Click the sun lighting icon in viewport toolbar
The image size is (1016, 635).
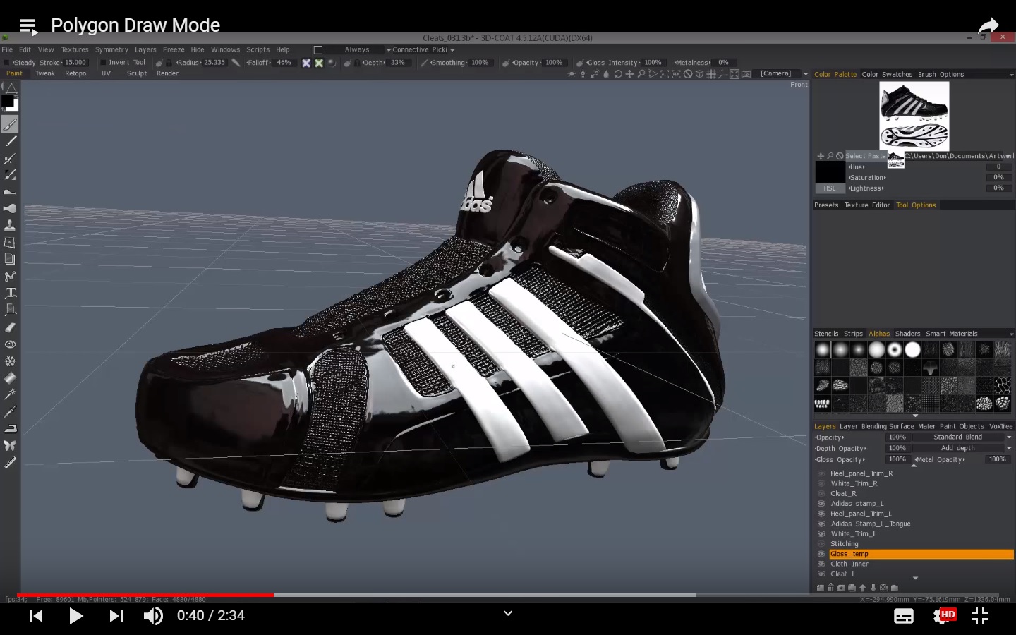tap(571, 74)
